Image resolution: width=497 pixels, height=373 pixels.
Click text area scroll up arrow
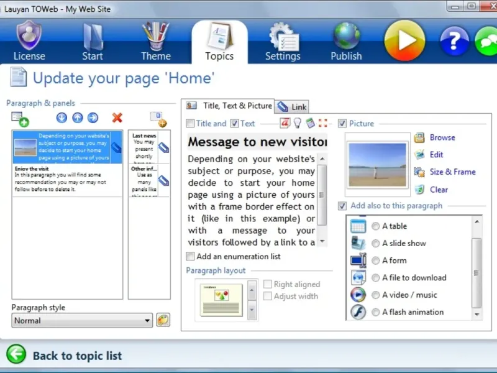pos(322,159)
